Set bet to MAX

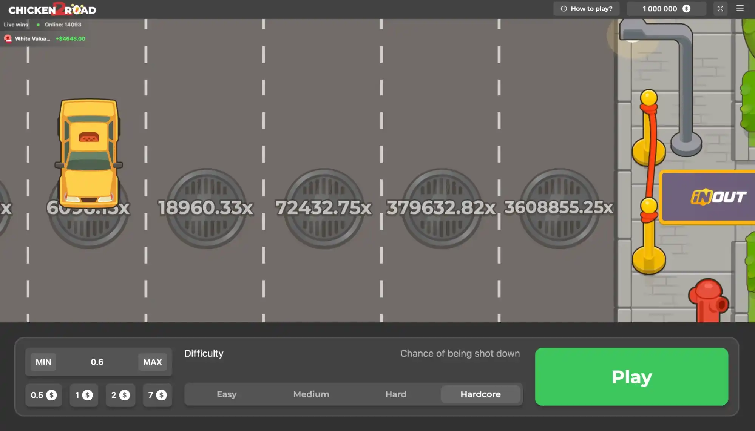[152, 362]
